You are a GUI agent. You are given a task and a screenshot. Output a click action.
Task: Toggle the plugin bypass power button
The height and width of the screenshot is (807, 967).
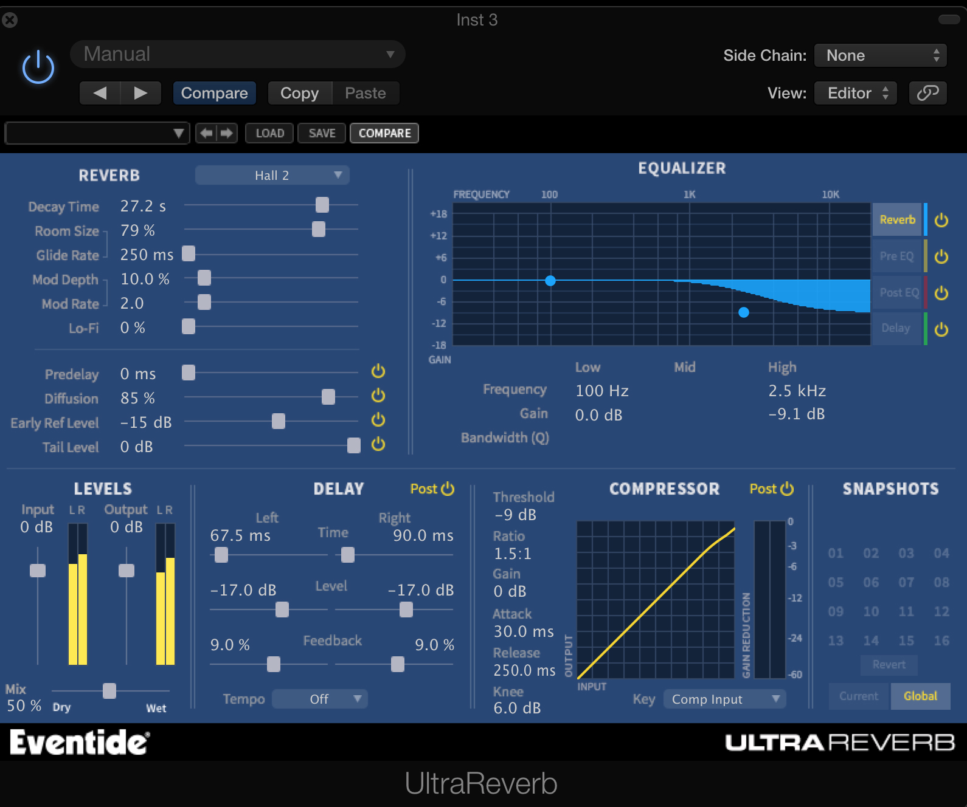pos(38,67)
